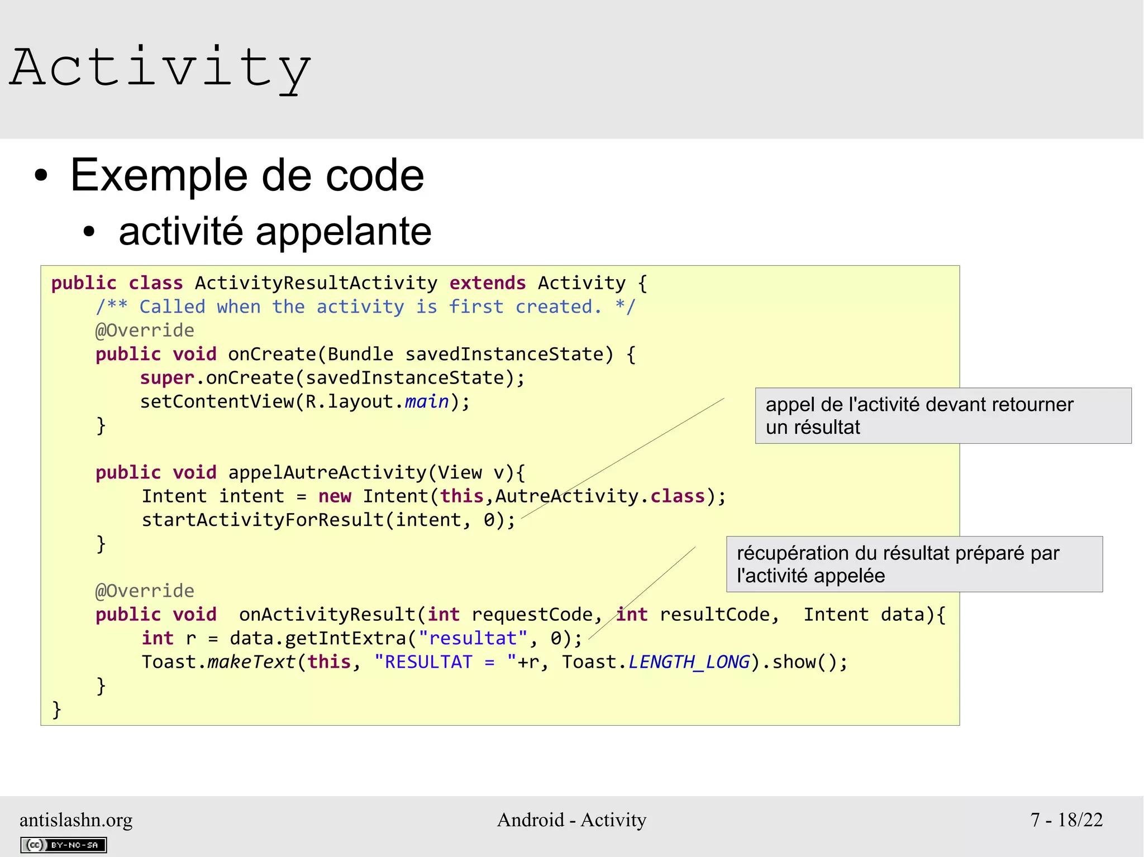Click the setContentView(R.layout.main) line
The image size is (1144, 857).
[x=305, y=401]
